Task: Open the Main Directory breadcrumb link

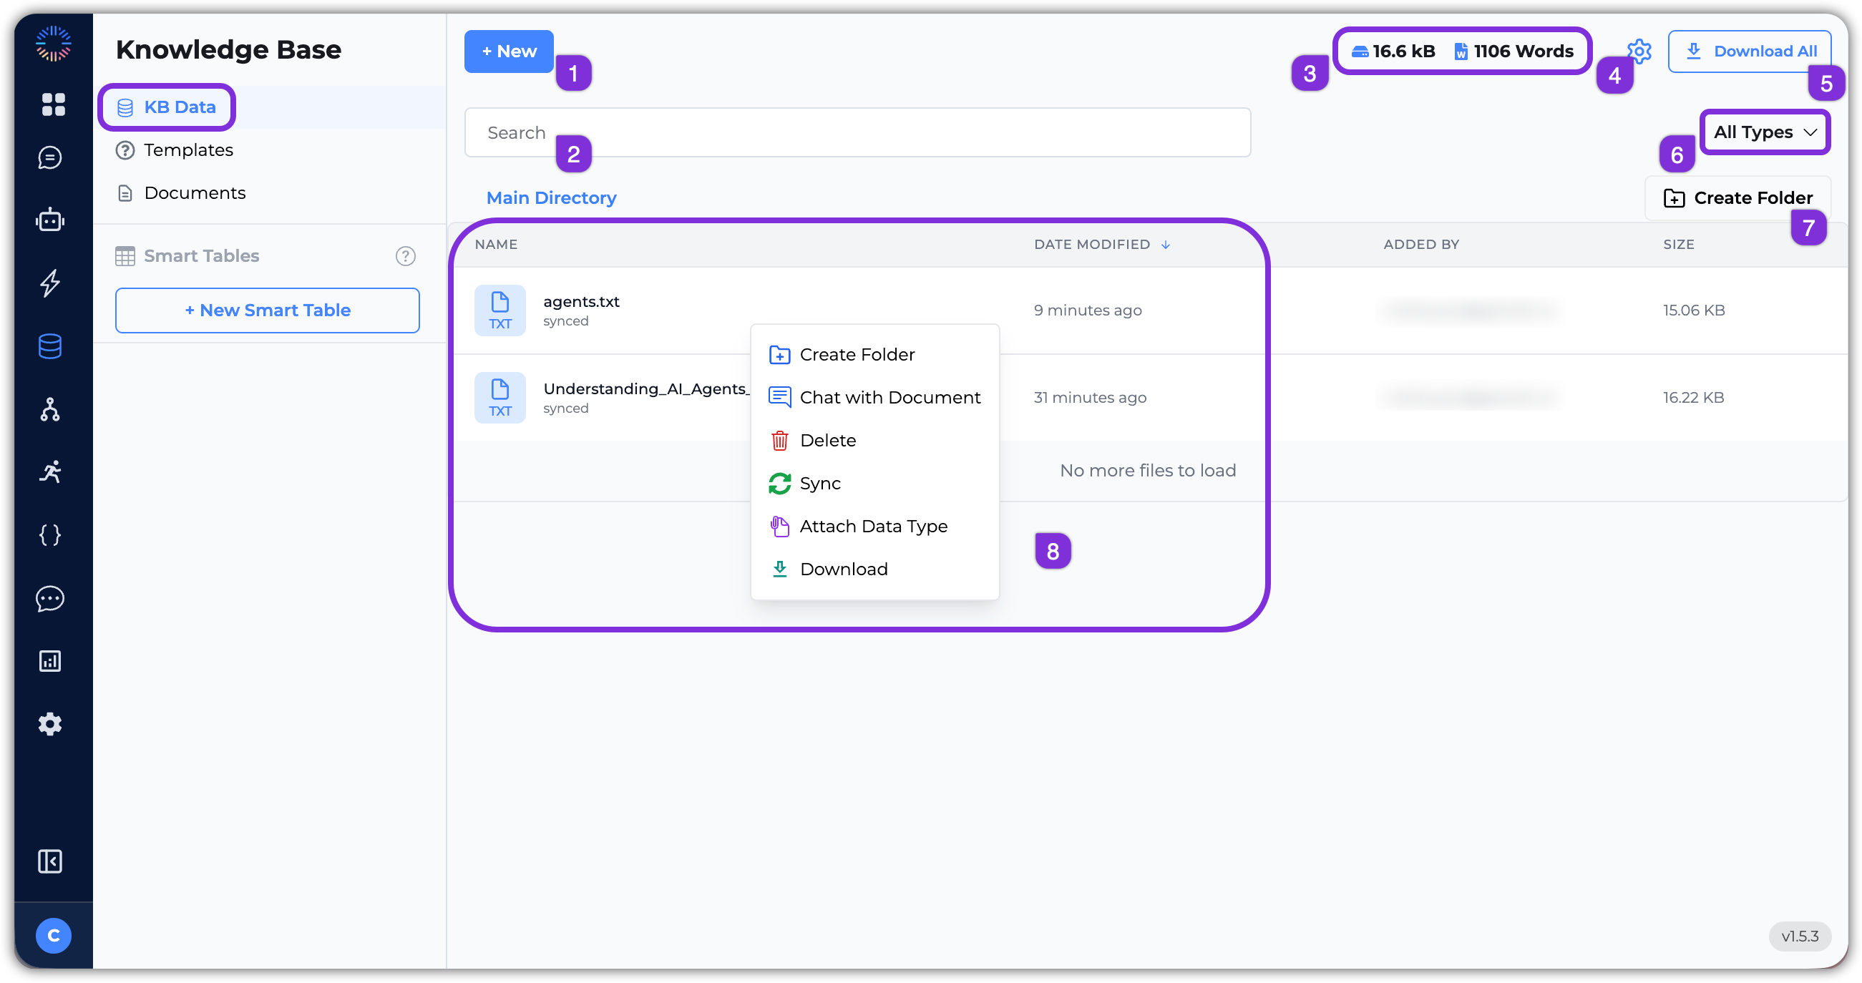Action: [x=551, y=198]
